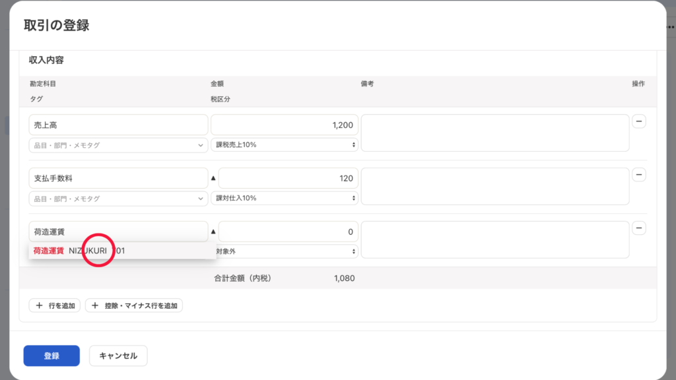Click the キャンセル button
The height and width of the screenshot is (380, 676).
[118, 356]
